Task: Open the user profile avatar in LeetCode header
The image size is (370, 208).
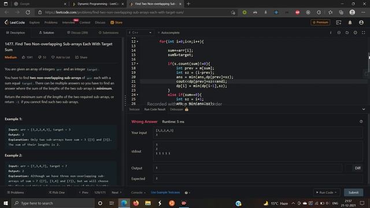Action: point(361,23)
